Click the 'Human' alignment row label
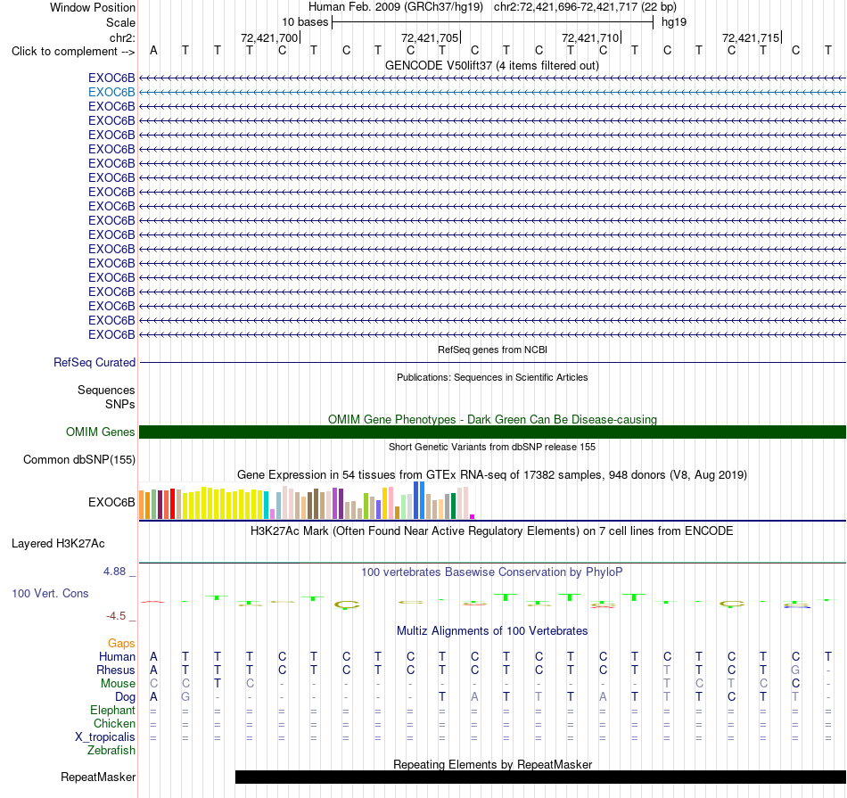This screenshot has width=847, height=798. [117, 656]
